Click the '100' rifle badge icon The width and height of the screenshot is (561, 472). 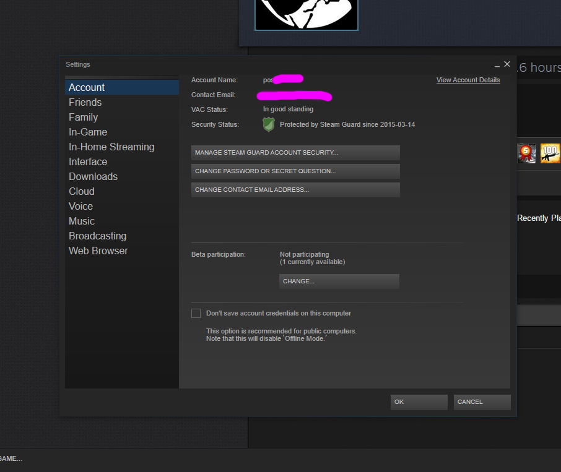(550, 153)
